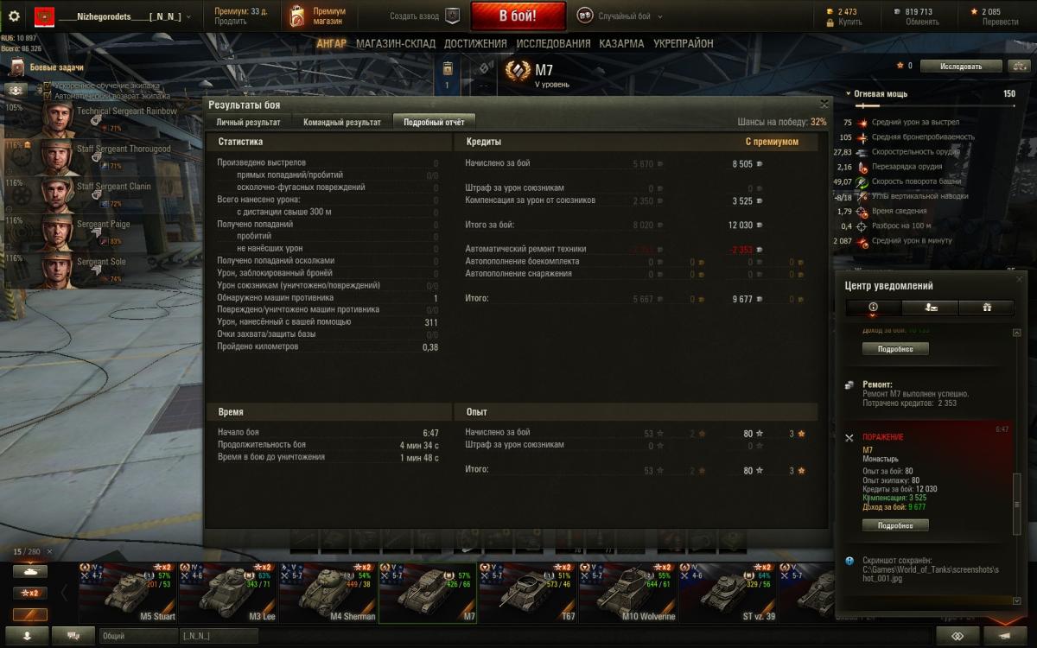Click the gifts tab icon in notification center
Viewport: 1037px width, 648px height.
987,307
